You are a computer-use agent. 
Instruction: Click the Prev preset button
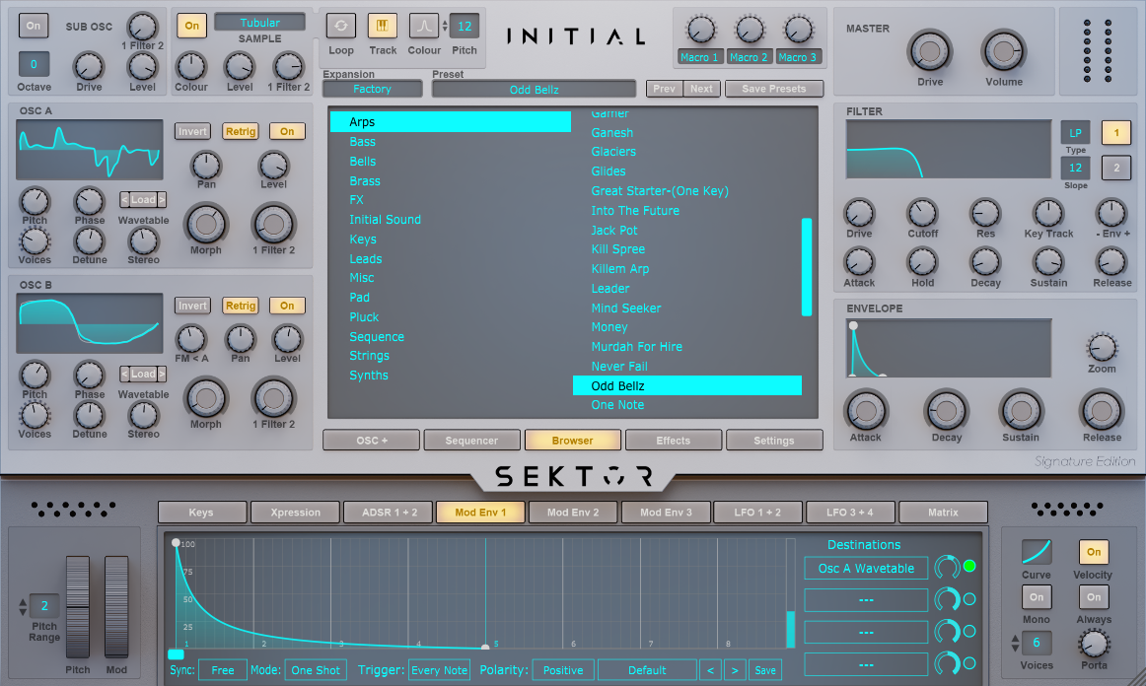click(x=665, y=89)
